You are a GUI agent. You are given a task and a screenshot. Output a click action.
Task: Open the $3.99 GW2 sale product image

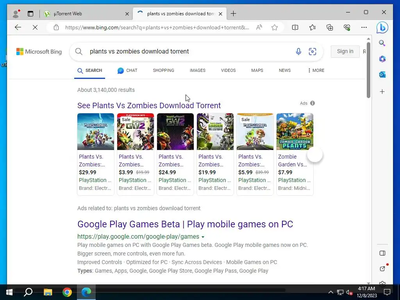[x=136, y=132]
